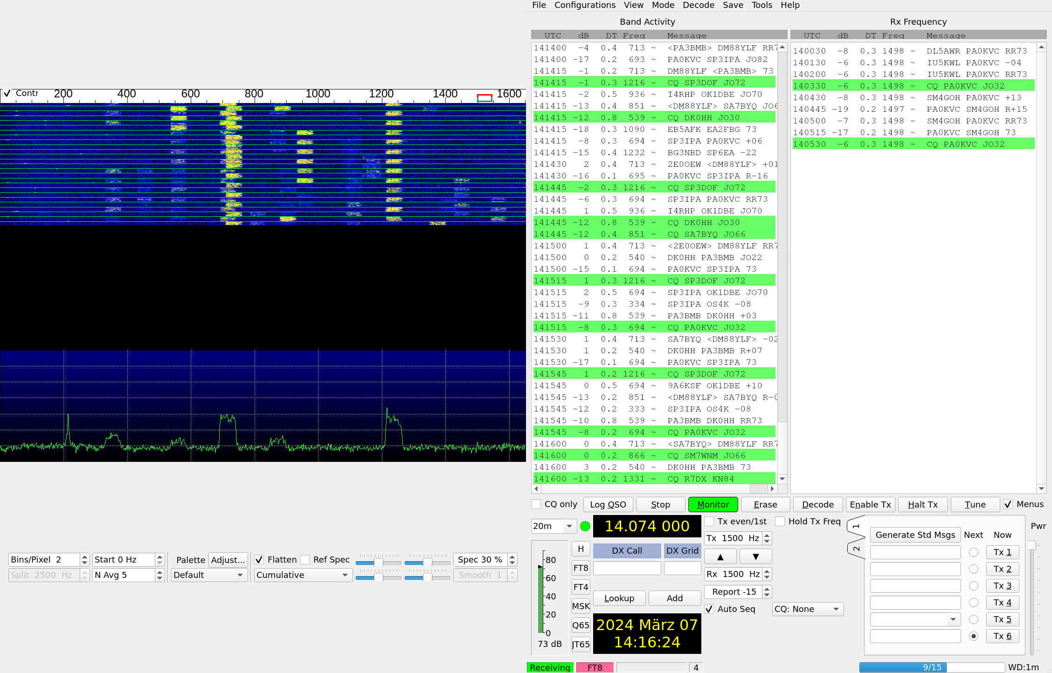Image resolution: width=1052 pixels, height=673 pixels.
Task: Click the Tune button
Action: click(x=975, y=505)
